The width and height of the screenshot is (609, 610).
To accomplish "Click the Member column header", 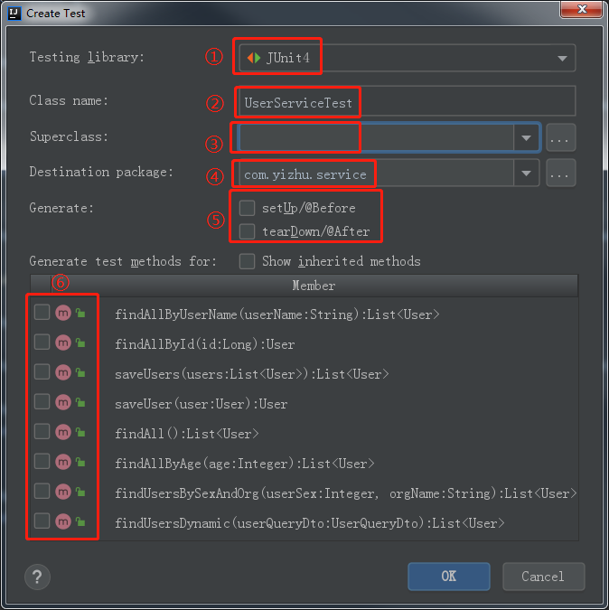I will point(314,286).
